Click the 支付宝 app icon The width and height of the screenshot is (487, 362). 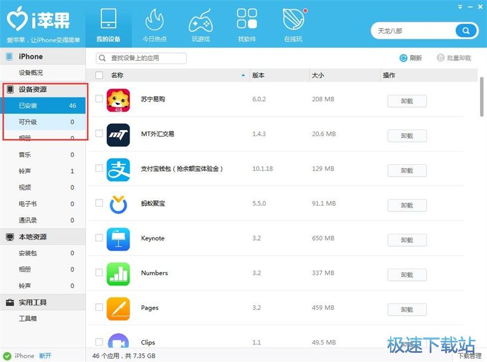pyautogui.click(x=119, y=170)
